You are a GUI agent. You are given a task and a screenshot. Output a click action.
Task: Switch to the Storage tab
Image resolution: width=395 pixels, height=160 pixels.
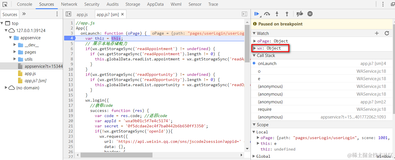pos(133,4)
